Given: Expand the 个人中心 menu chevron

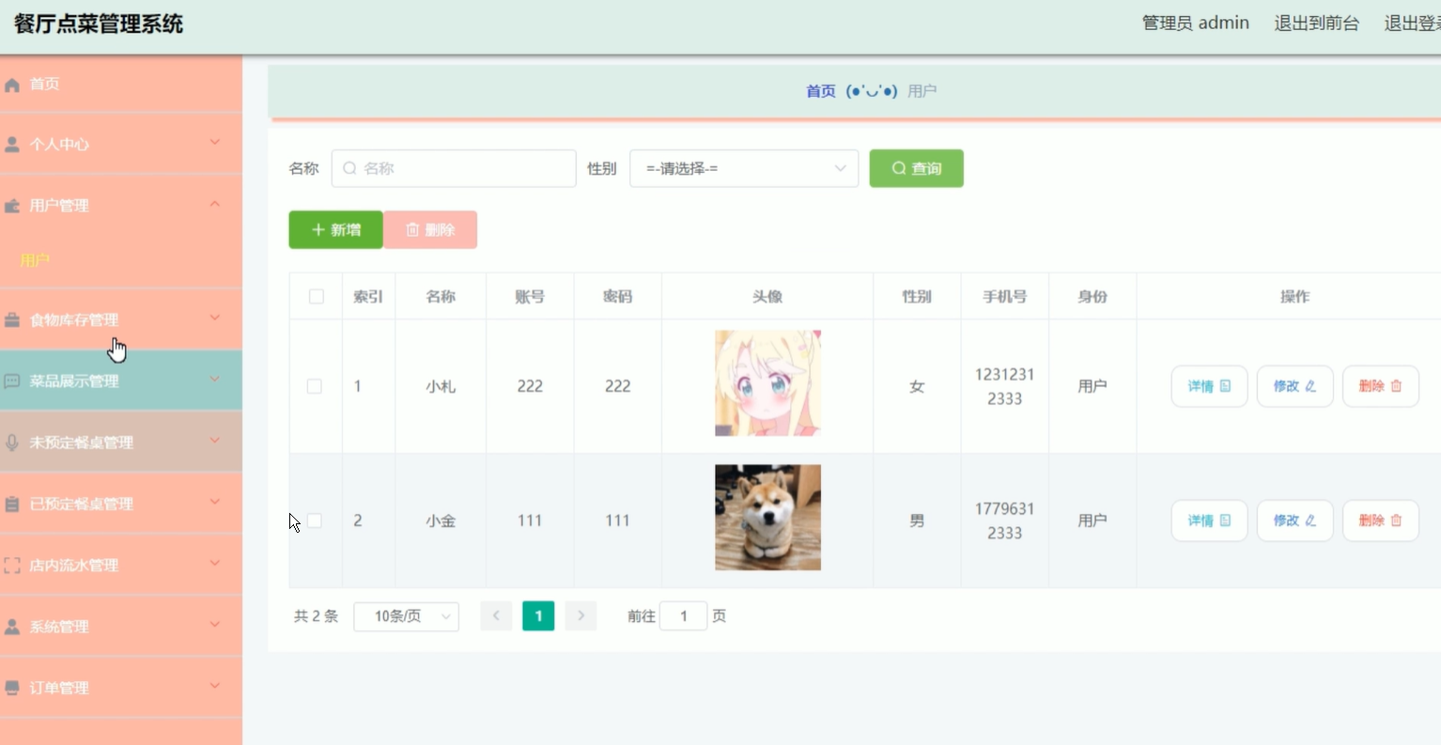Looking at the screenshot, I should pos(215,143).
